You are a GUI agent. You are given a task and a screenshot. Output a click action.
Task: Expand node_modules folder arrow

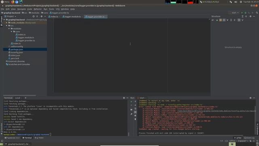coord(6,23)
